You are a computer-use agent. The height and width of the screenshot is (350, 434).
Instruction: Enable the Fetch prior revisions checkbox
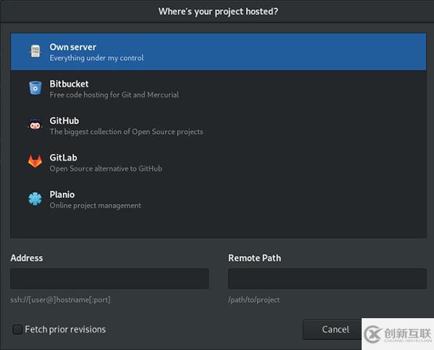point(17,329)
